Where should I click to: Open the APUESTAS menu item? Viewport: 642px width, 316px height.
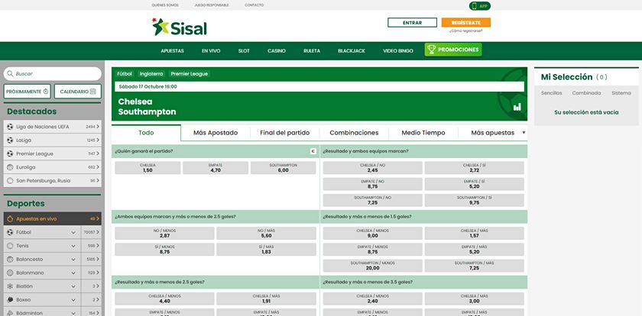173,51
